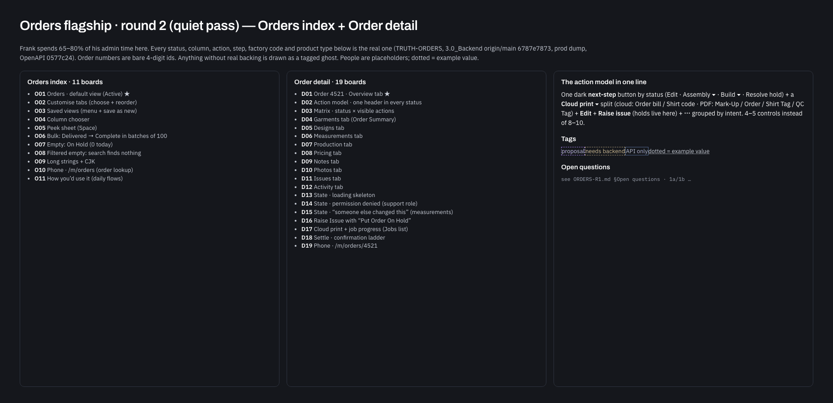Viewport: 833px width, 403px height.
Task: Click D16 Raise Issue with Put Order On Hold
Action: pos(356,221)
